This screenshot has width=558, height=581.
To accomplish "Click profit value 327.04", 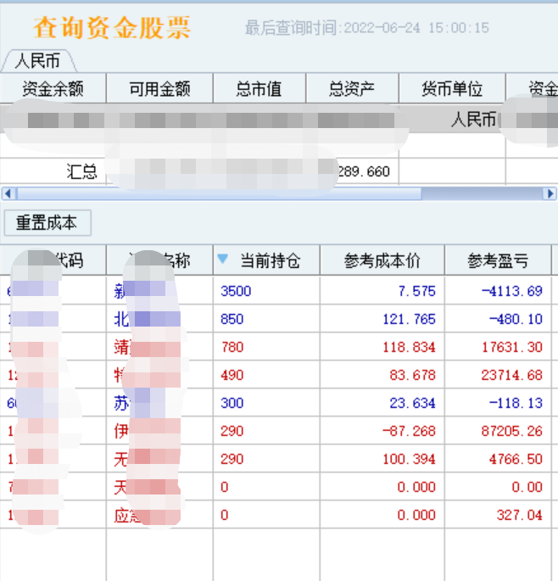I will click(x=520, y=515).
